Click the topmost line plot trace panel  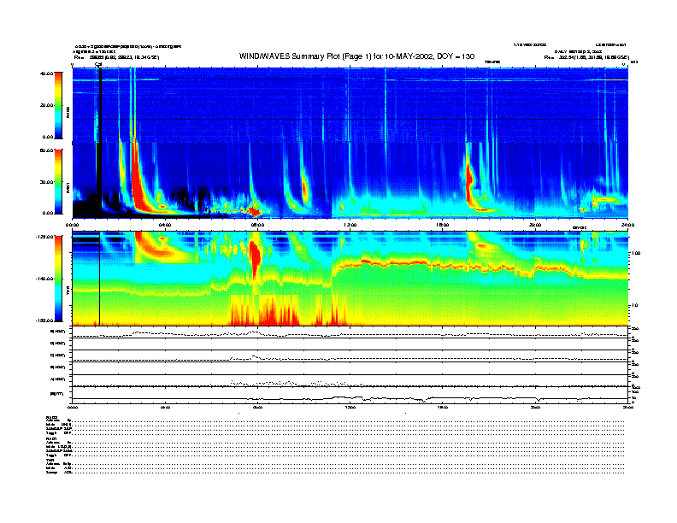pos(350,332)
